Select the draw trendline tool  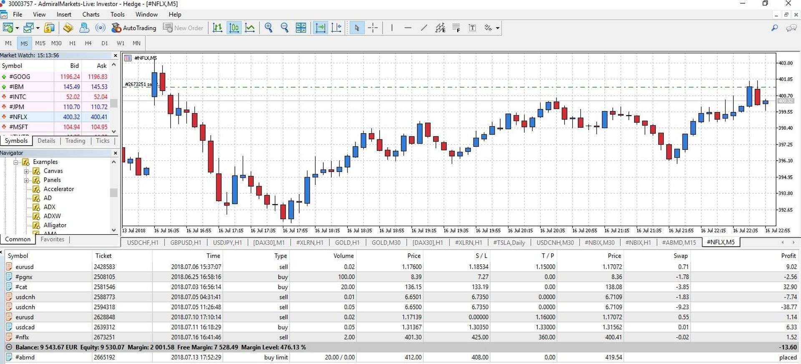424,28
